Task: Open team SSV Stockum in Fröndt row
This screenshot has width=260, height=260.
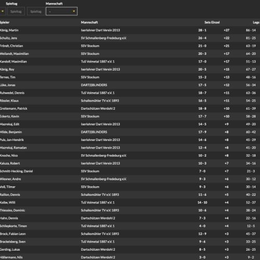Action: pyautogui.click(x=90, y=46)
